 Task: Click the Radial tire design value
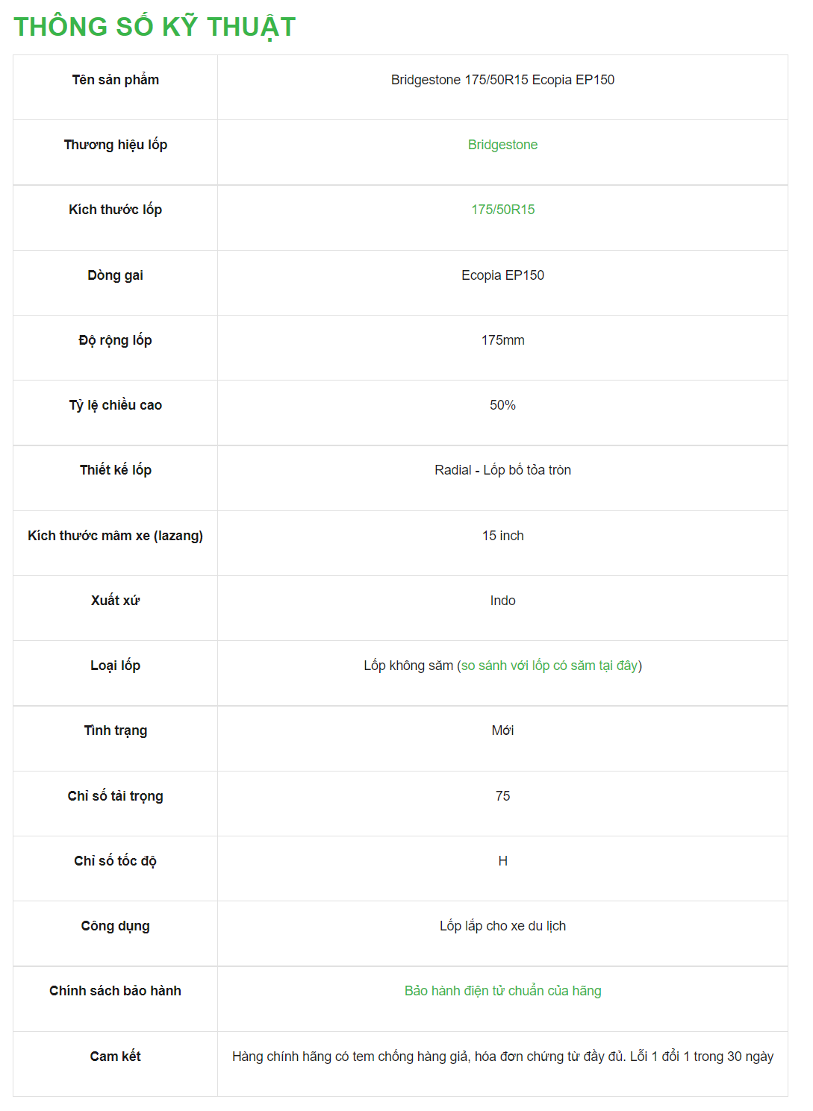pos(502,470)
